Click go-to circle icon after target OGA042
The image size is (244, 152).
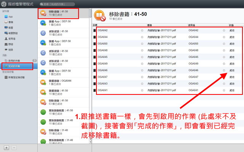(142, 30)
